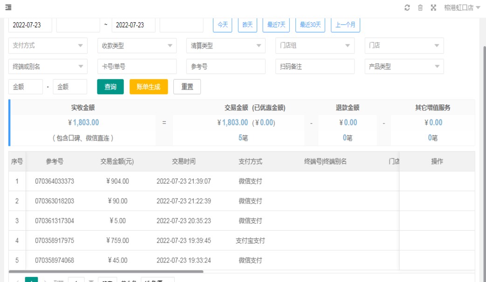Select the 最近7天 date range
The image size is (486, 282).
tap(276, 25)
